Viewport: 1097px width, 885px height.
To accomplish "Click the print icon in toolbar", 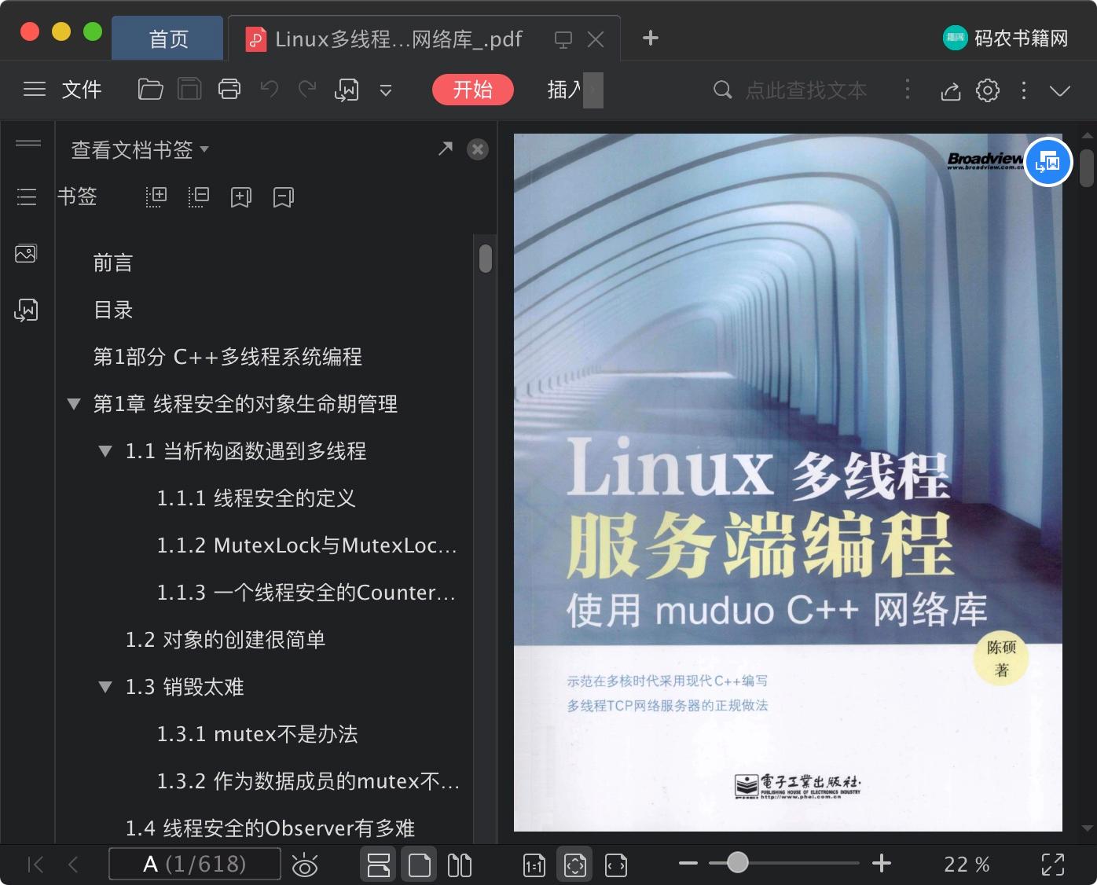I will pos(229,90).
